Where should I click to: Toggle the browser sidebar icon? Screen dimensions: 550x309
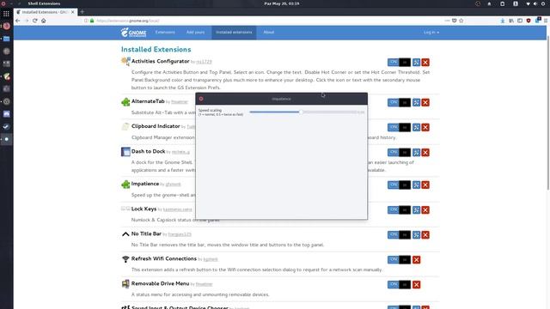(520, 21)
